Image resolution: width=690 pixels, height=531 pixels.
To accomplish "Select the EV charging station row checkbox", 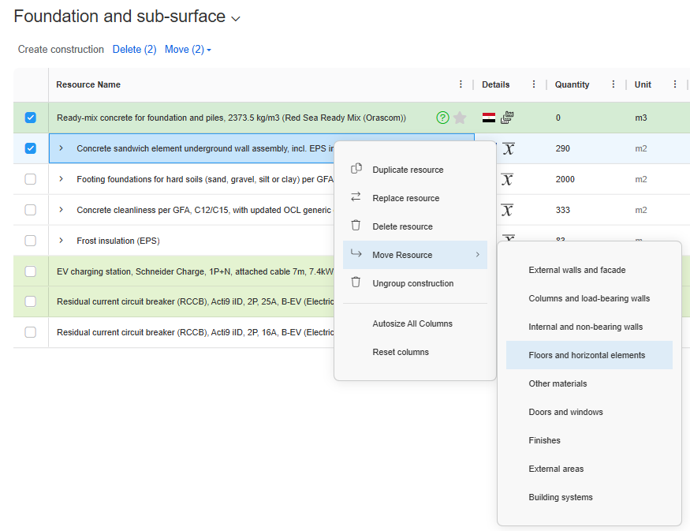I will (31, 271).
